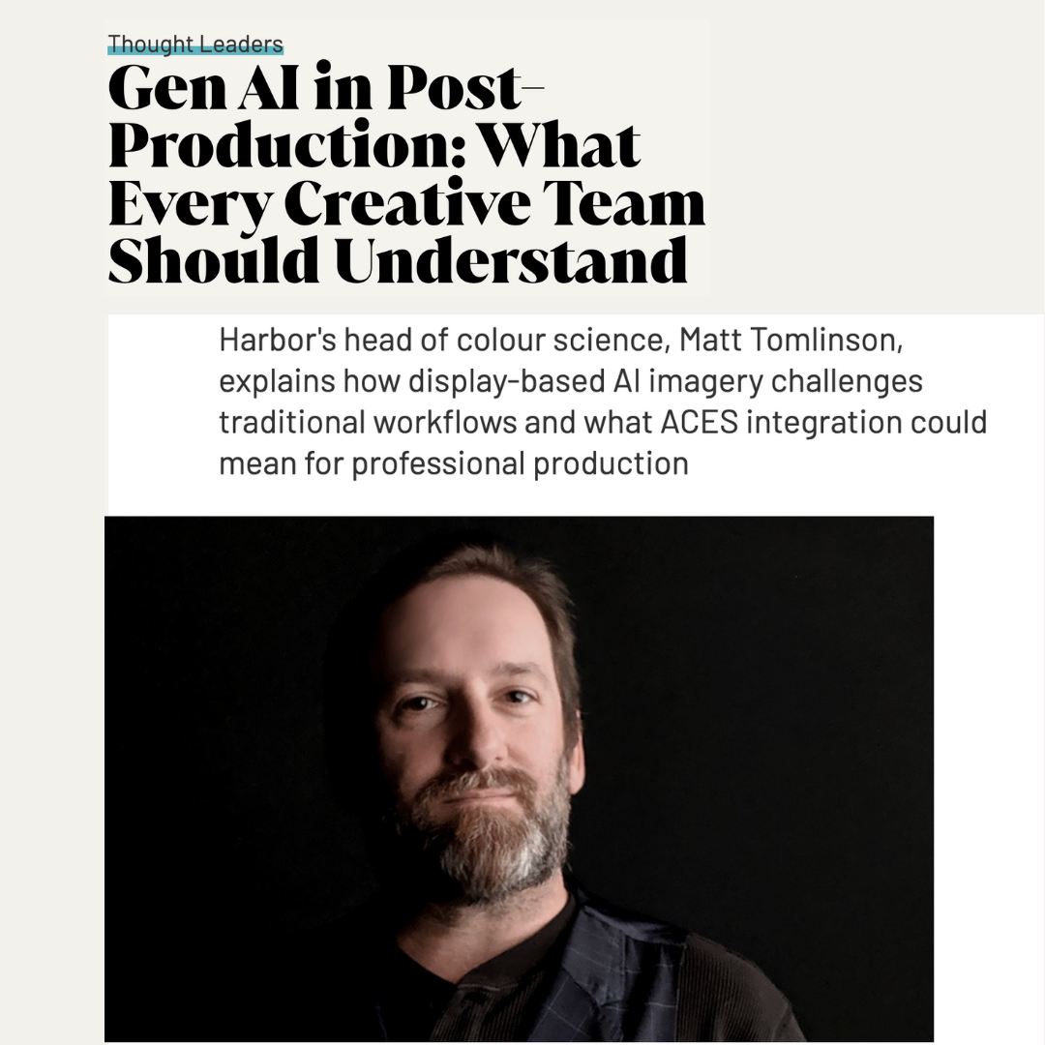The image size is (1045, 1045).
Task: Click the teal underline beneath Thought Leaders
Action: 195,51
